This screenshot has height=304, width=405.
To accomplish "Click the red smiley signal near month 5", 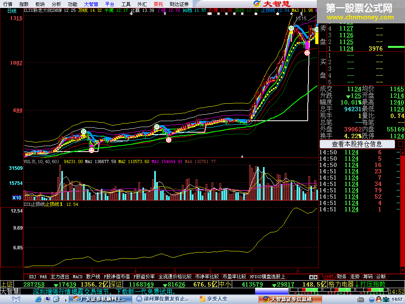I will click(x=168, y=140).
